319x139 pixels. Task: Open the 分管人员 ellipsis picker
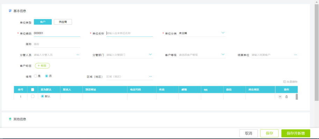pos(78,55)
